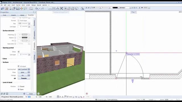Screen dimensions: 182x102
Task: Collapse the Surfaces section
Action: point(2,62)
